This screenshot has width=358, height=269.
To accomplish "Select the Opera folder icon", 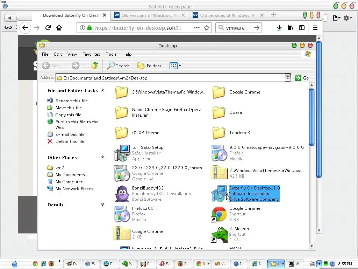I will tap(219, 112).
